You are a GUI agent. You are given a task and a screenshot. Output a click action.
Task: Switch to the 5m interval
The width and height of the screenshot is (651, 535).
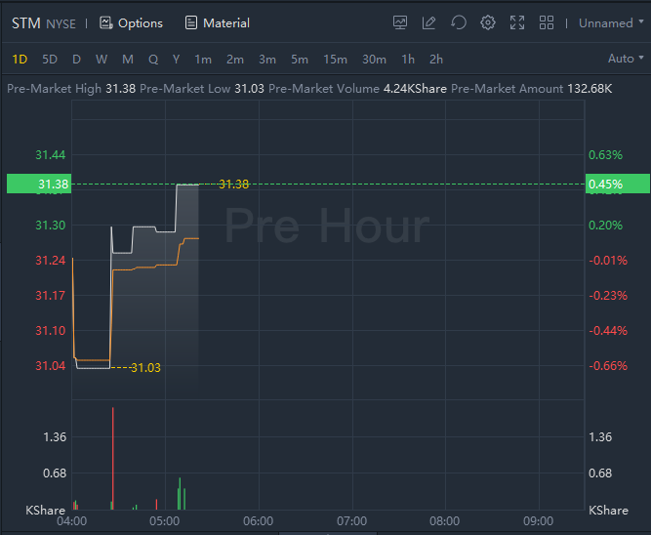[300, 60]
